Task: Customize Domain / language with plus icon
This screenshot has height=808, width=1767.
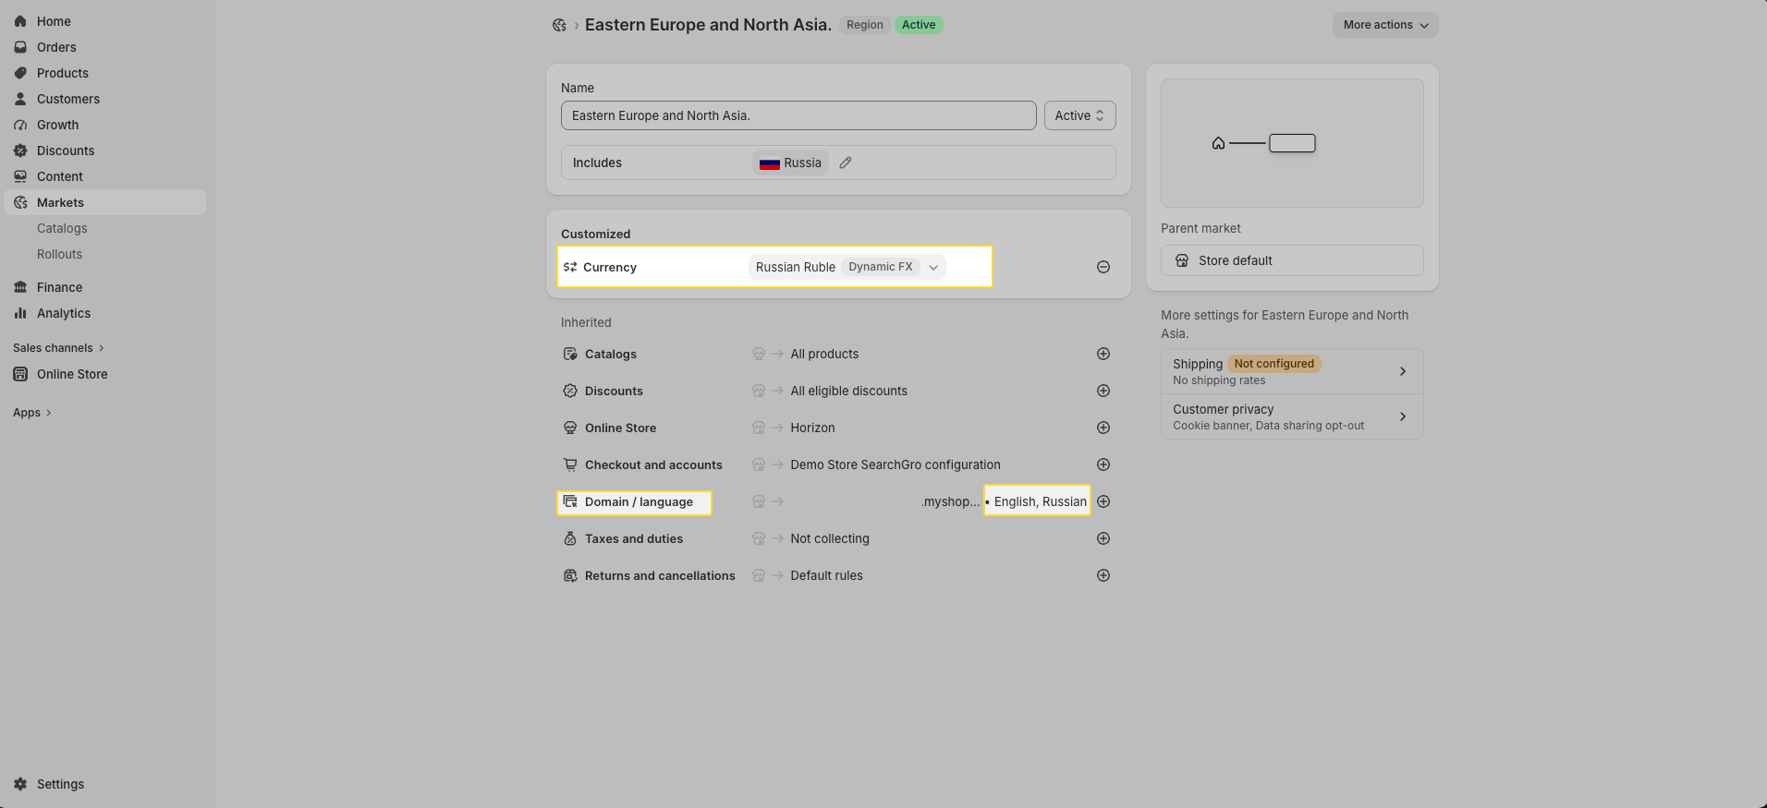Action: point(1103,501)
